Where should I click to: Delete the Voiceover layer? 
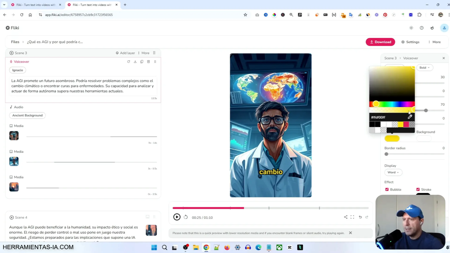[x=148, y=62]
